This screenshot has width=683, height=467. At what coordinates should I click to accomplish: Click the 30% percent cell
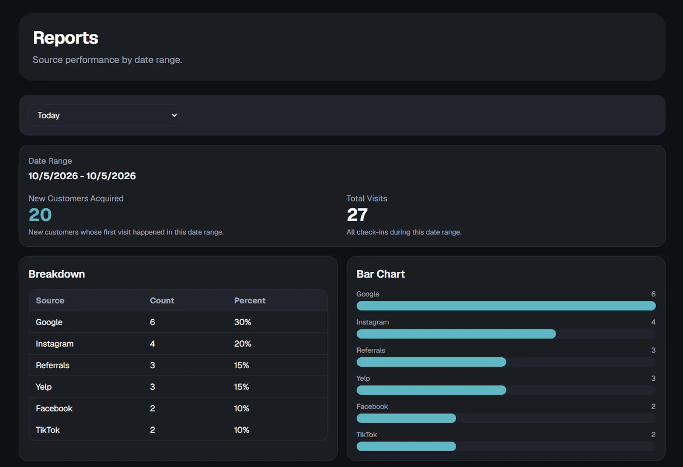(x=242, y=322)
